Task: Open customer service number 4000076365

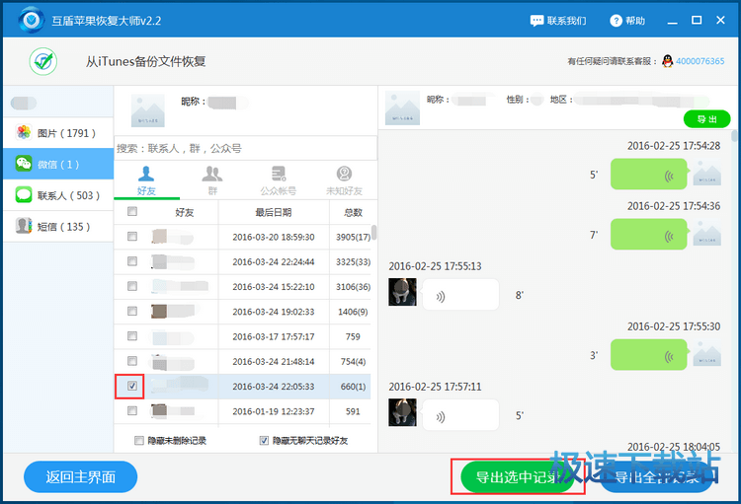Action: click(700, 61)
